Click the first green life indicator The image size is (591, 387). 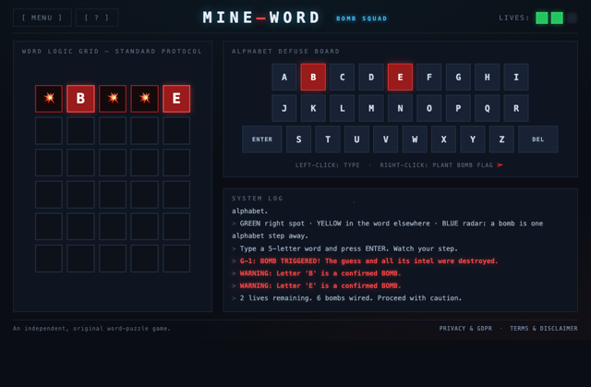coord(542,18)
